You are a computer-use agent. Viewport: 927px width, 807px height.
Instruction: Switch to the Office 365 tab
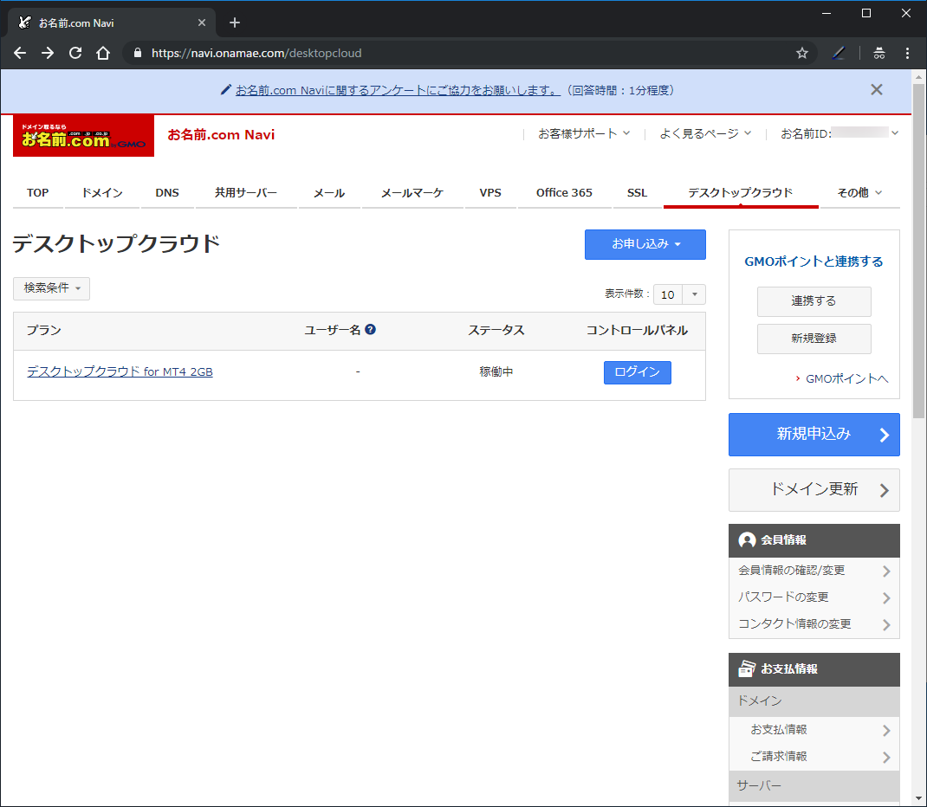pyautogui.click(x=564, y=192)
